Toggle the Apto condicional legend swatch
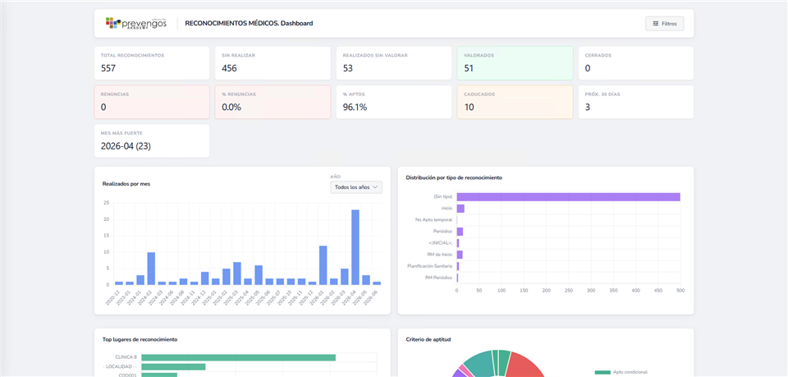The height and width of the screenshot is (377, 788). tap(602, 372)
